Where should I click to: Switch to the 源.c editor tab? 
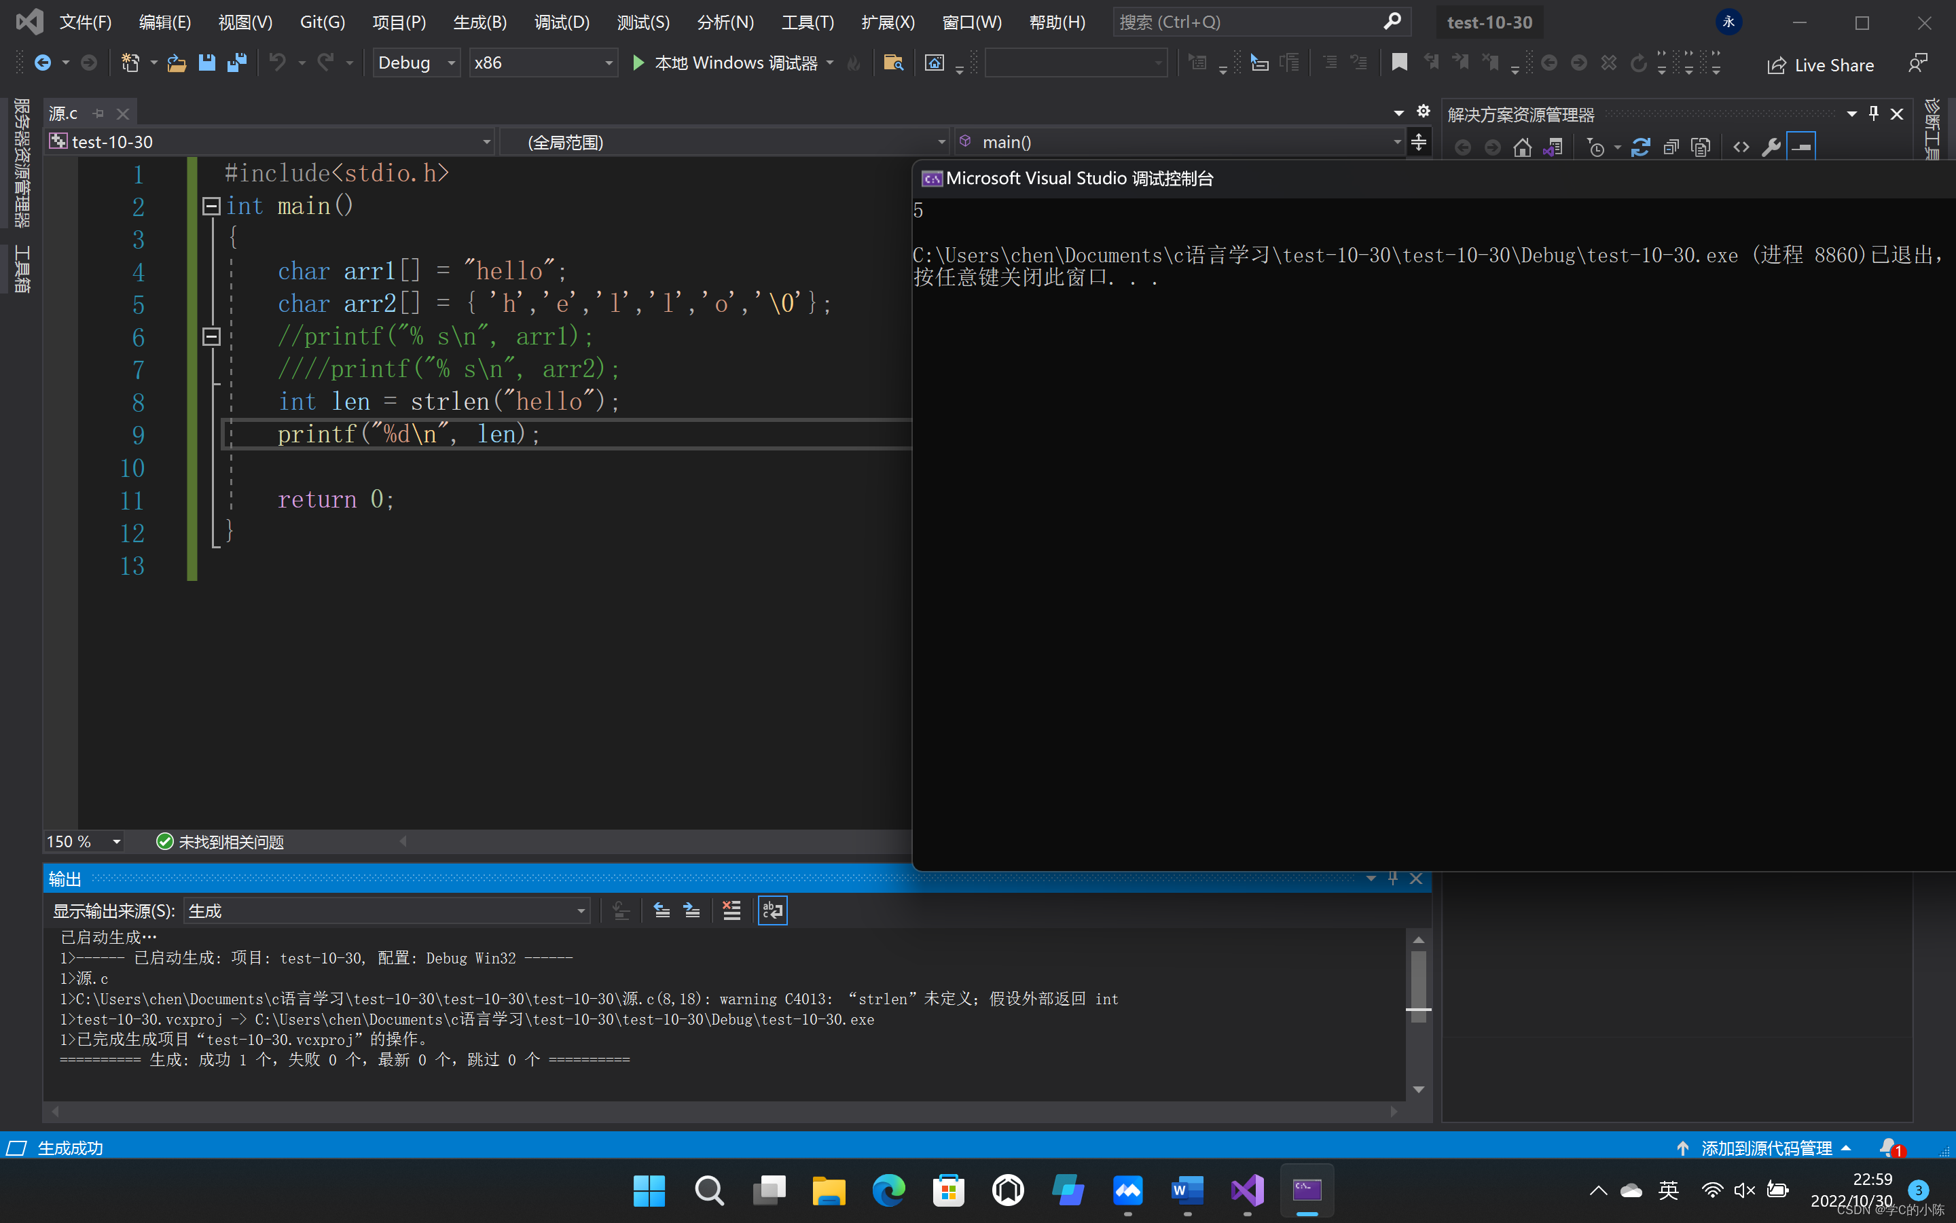[64, 113]
